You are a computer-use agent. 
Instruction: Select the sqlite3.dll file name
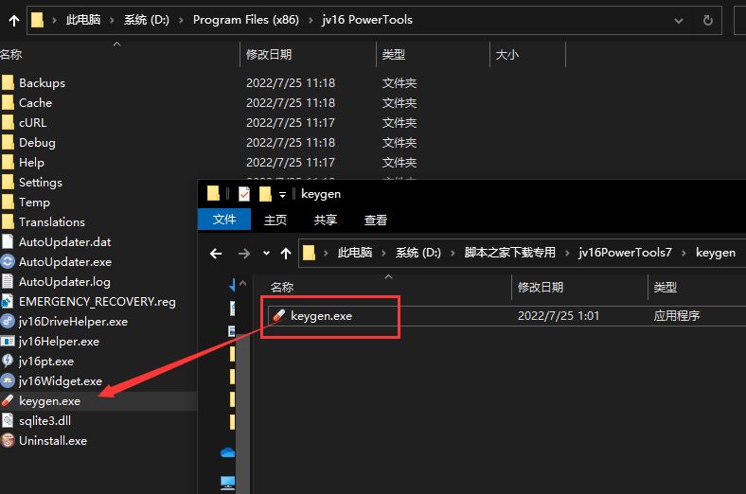[44, 421]
